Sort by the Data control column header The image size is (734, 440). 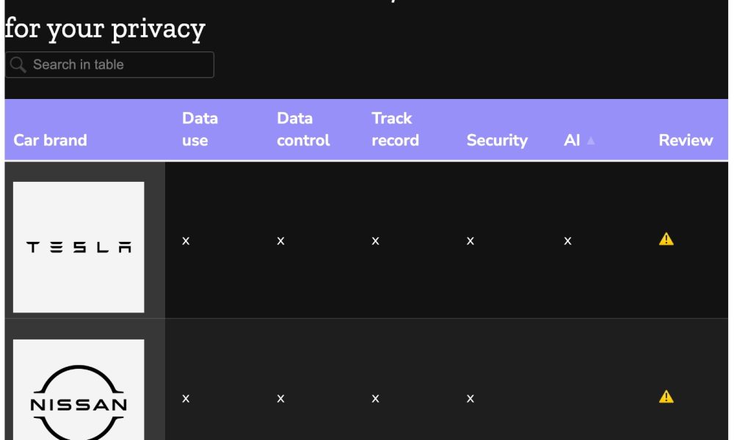(x=303, y=129)
